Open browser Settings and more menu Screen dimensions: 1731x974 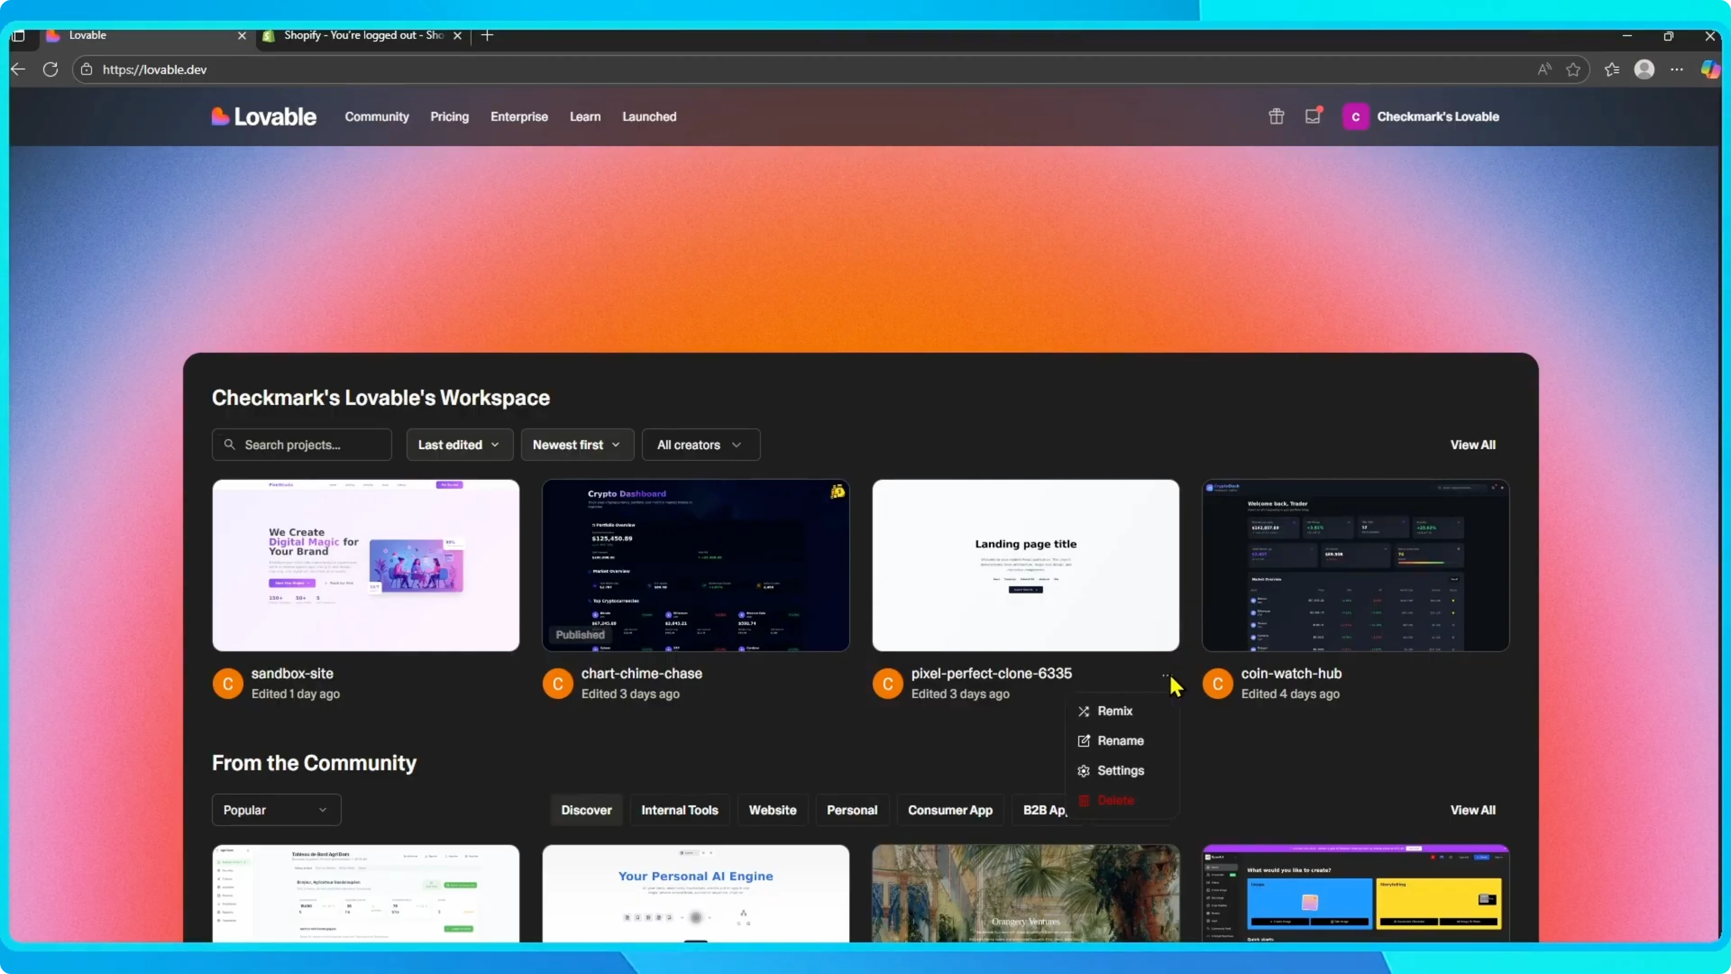point(1677,69)
